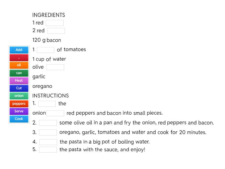Click the blank after "1 red"

[55, 23]
